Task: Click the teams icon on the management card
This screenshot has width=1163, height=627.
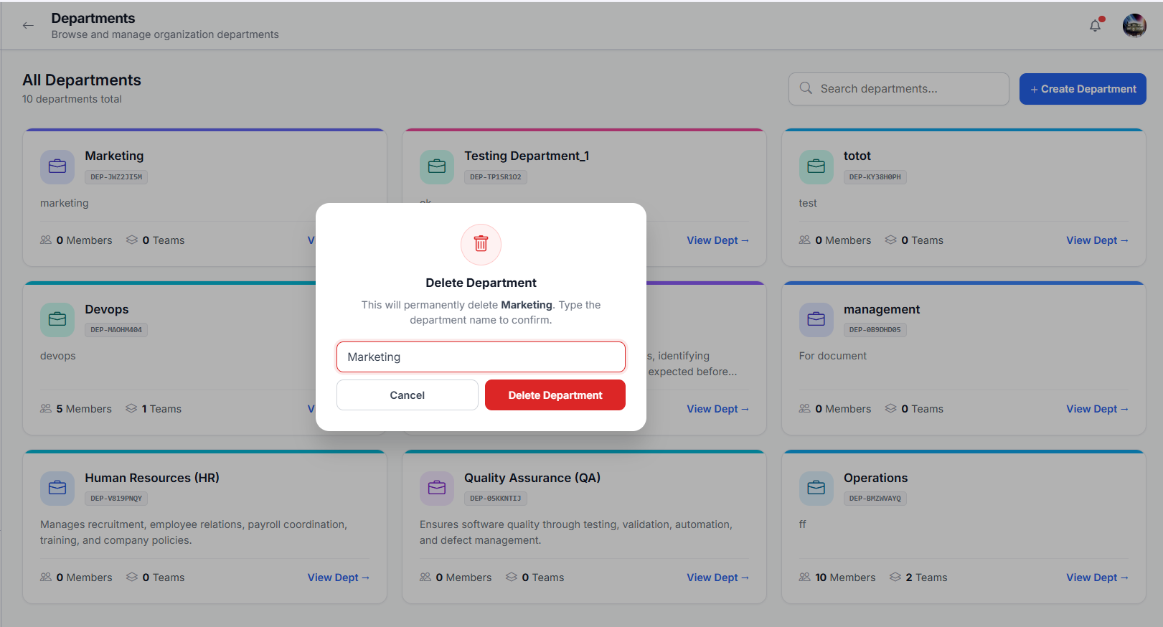Action: pos(890,409)
